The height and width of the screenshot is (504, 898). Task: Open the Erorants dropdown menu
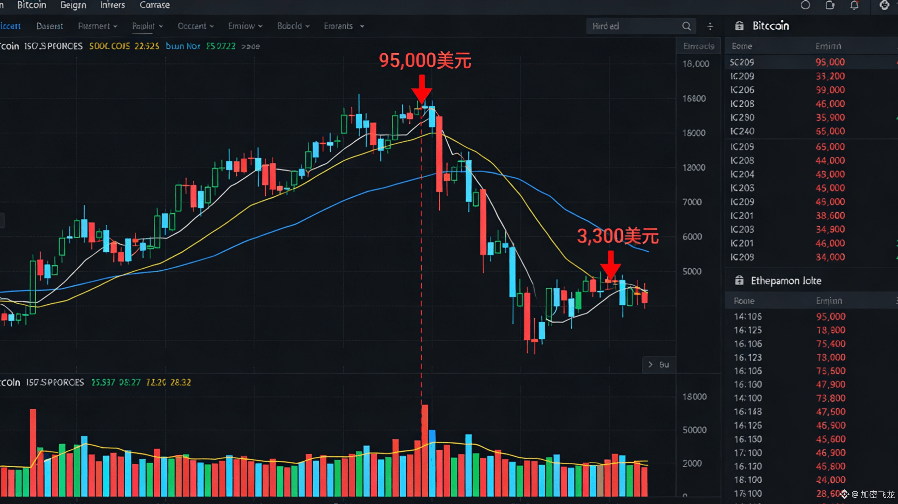[344, 26]
